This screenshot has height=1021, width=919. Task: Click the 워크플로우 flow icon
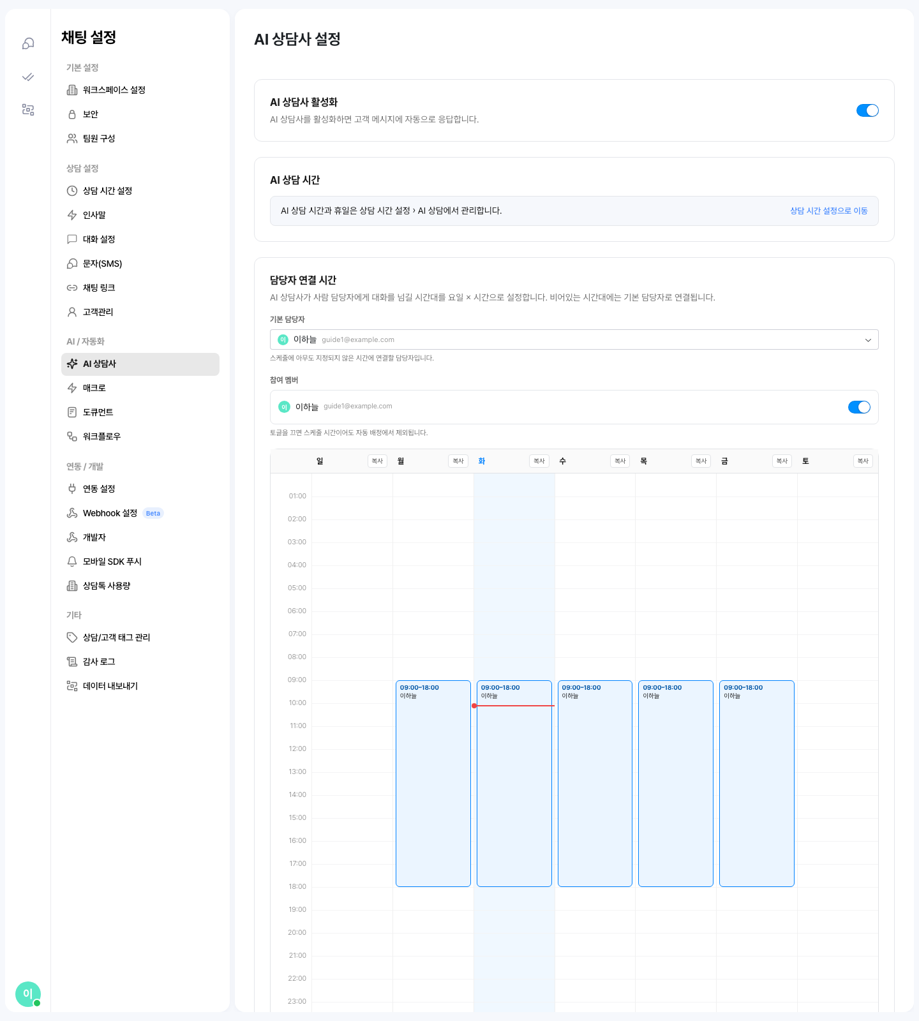(72, 436)
